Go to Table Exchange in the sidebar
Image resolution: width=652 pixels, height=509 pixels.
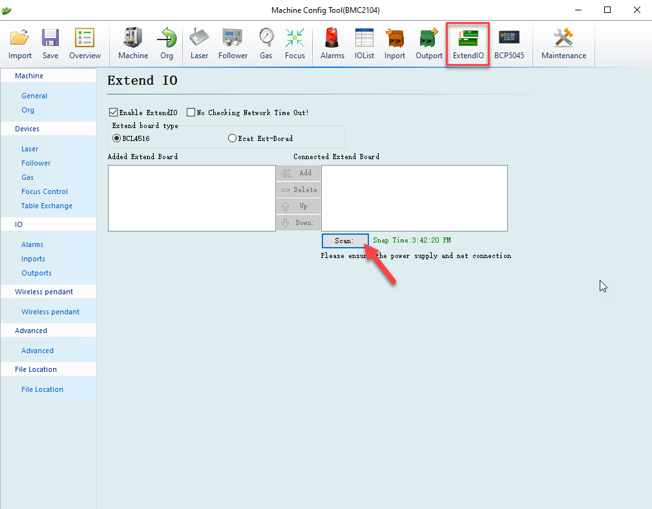[x=47, y=206]
